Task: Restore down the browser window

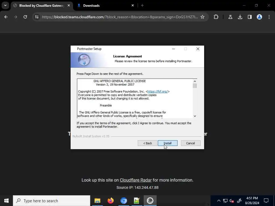Action: pyautogui.click(x=256, y=5)
